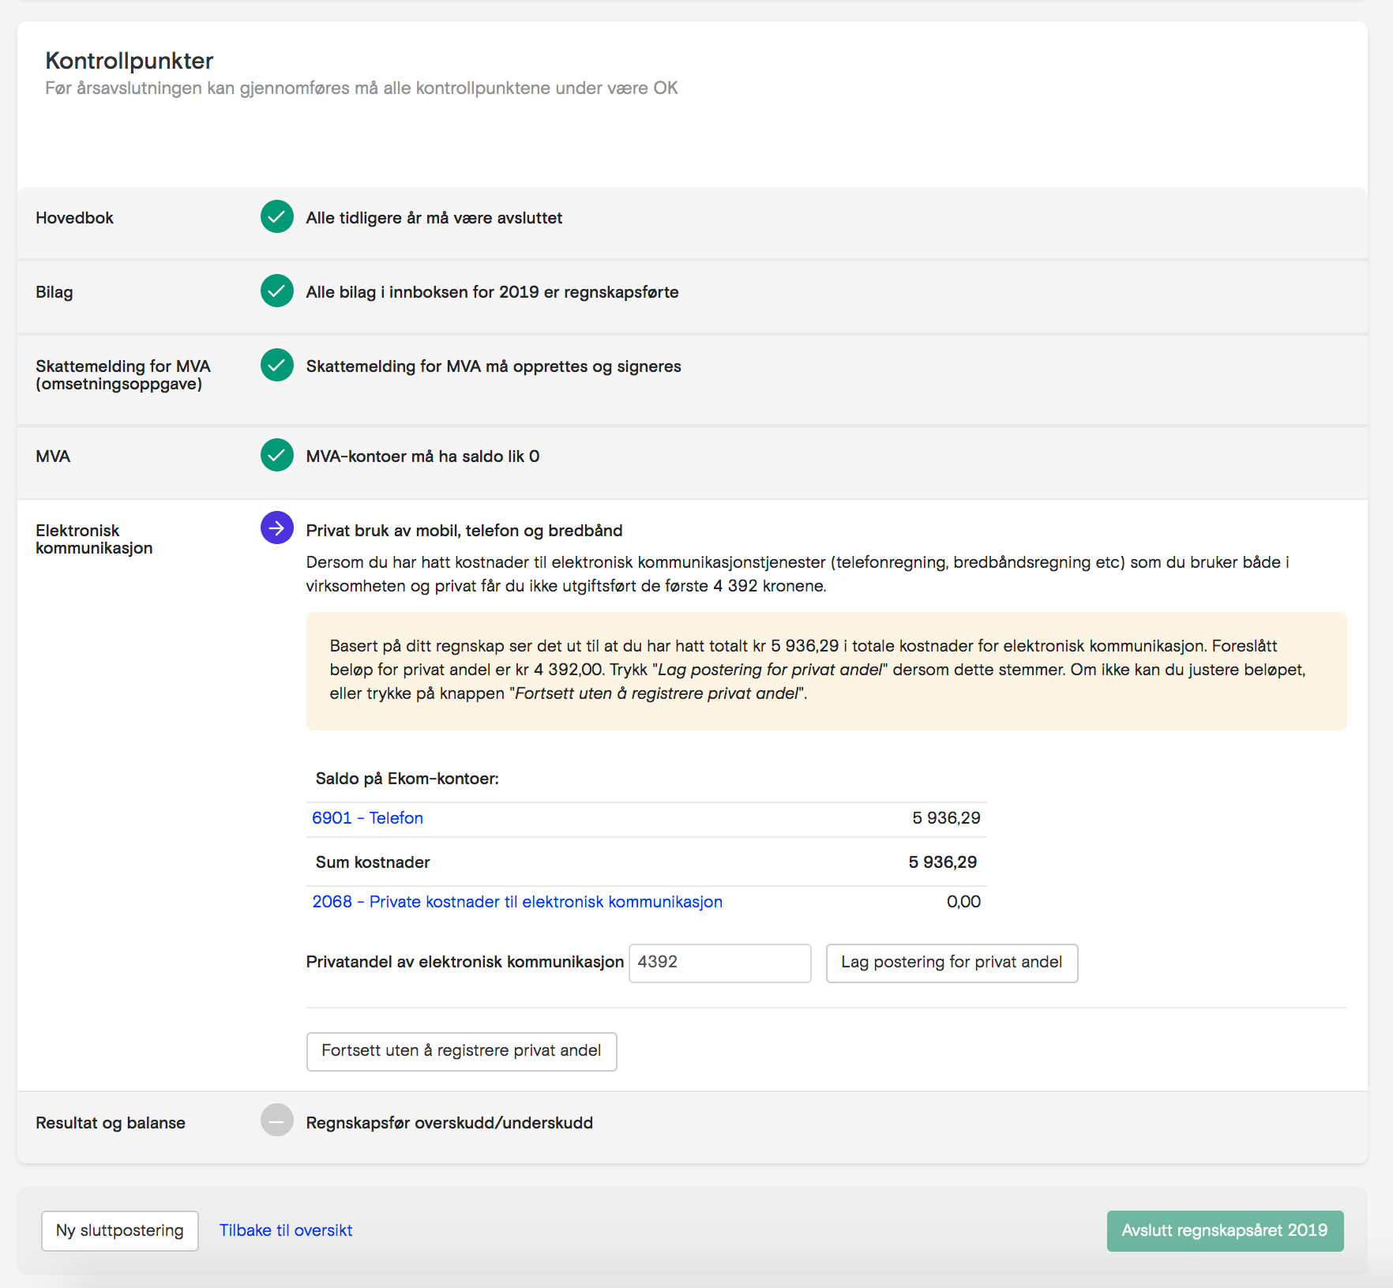
Task: Click the bold 5 936,29 sum value
Action: 943,862
